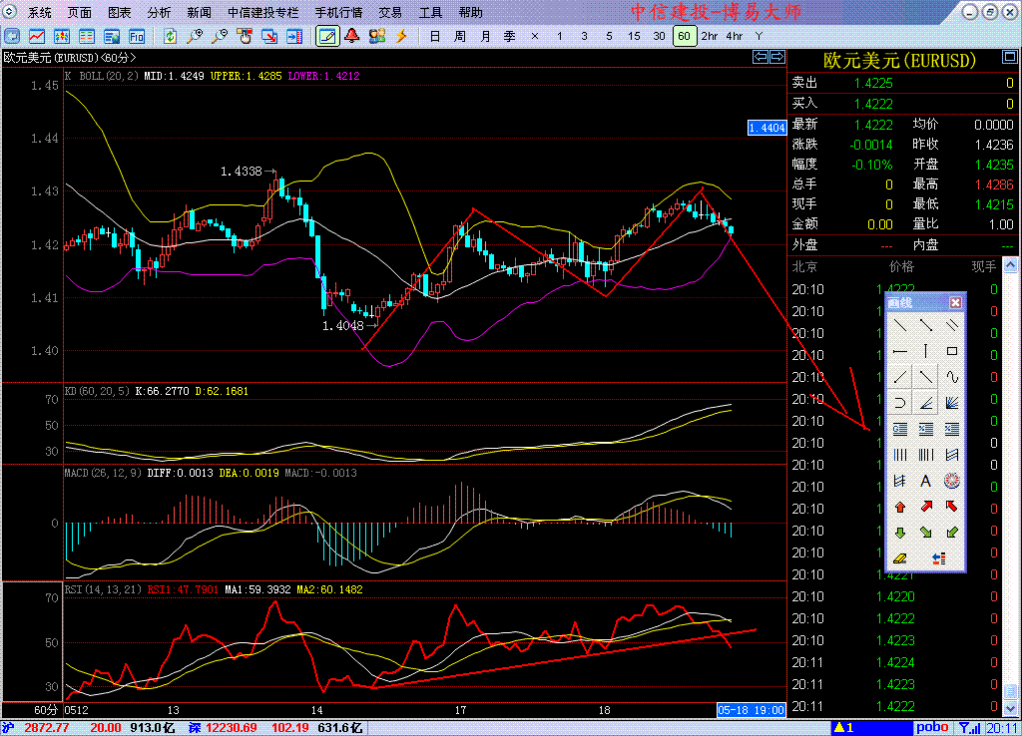This screenshot has width=1022, height=736.
Task: Select the circular wheel drawing tool
Action: pyautogui.click(x=951, y=481)
